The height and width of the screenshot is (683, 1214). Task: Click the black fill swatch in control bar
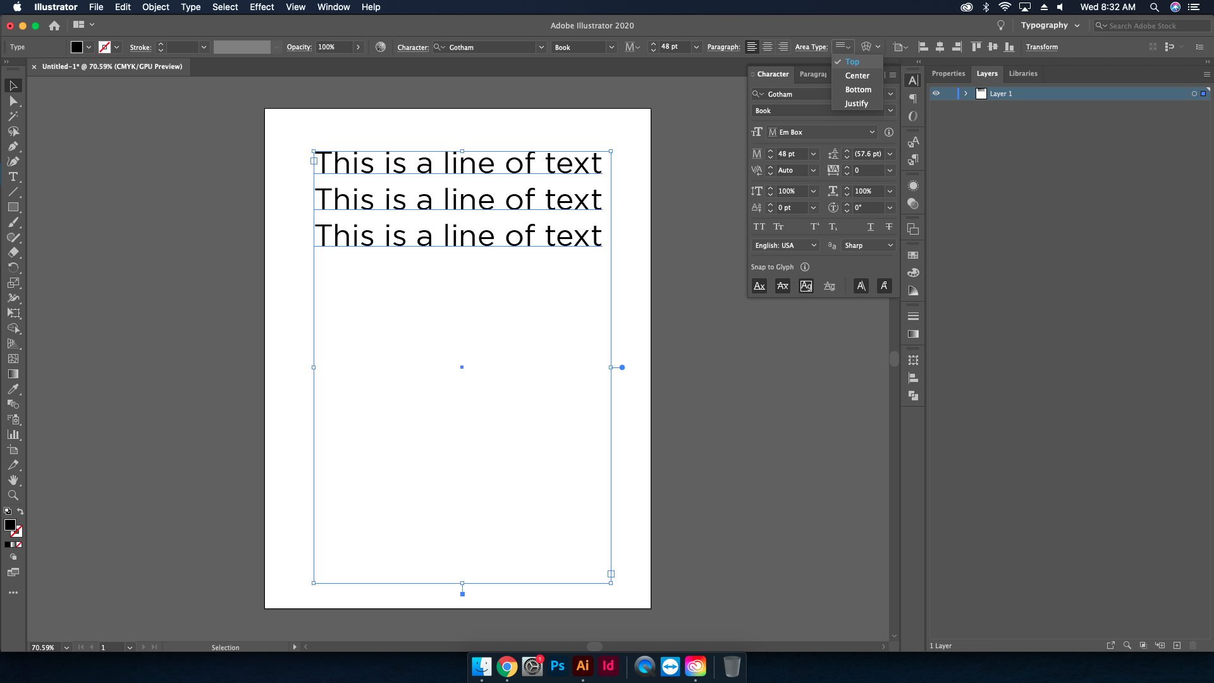(x=77, y=47)
